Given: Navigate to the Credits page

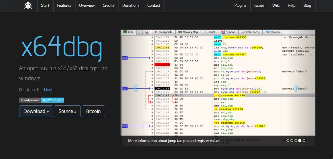Looking at the screenshot, I should (109, 5).
